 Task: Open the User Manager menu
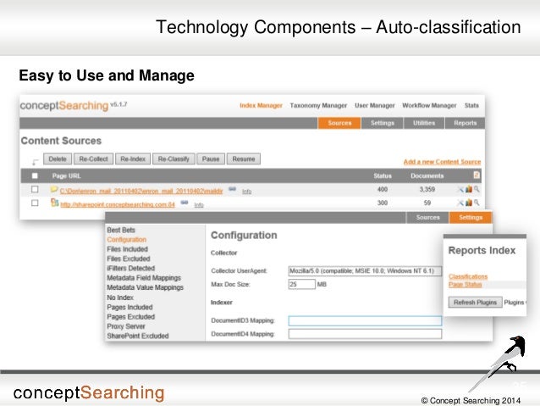pyautogui.click(x=375, y=106)
